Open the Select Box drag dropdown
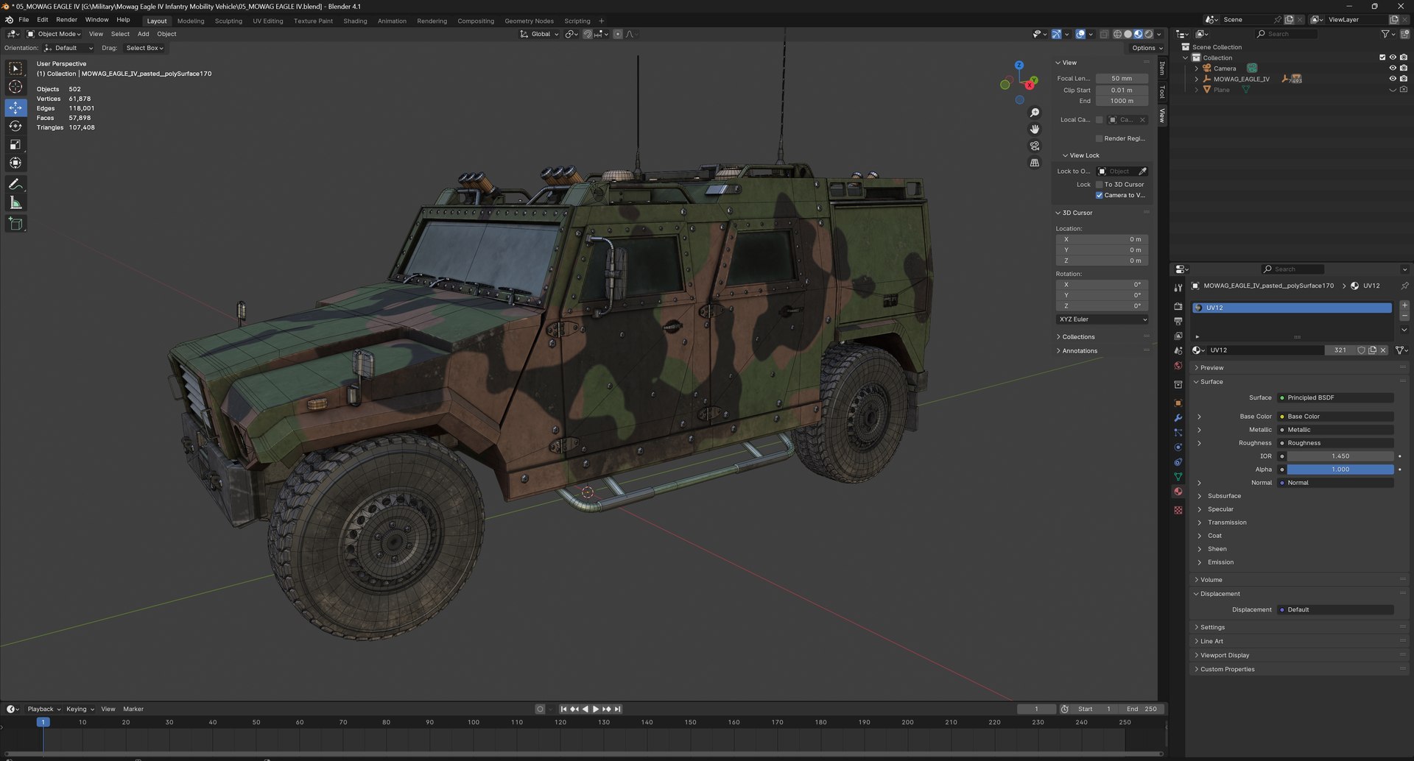The width and height of the screenshot is (1414, 761). [x=144, y=48]
